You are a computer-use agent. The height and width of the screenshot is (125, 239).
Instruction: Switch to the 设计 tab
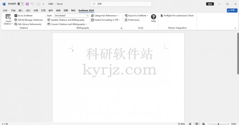pyautogui.click(x=28, y=10)
